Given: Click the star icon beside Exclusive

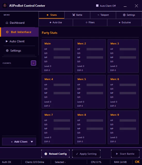Looking at the screenshot, I should click(x=120, y=22).
